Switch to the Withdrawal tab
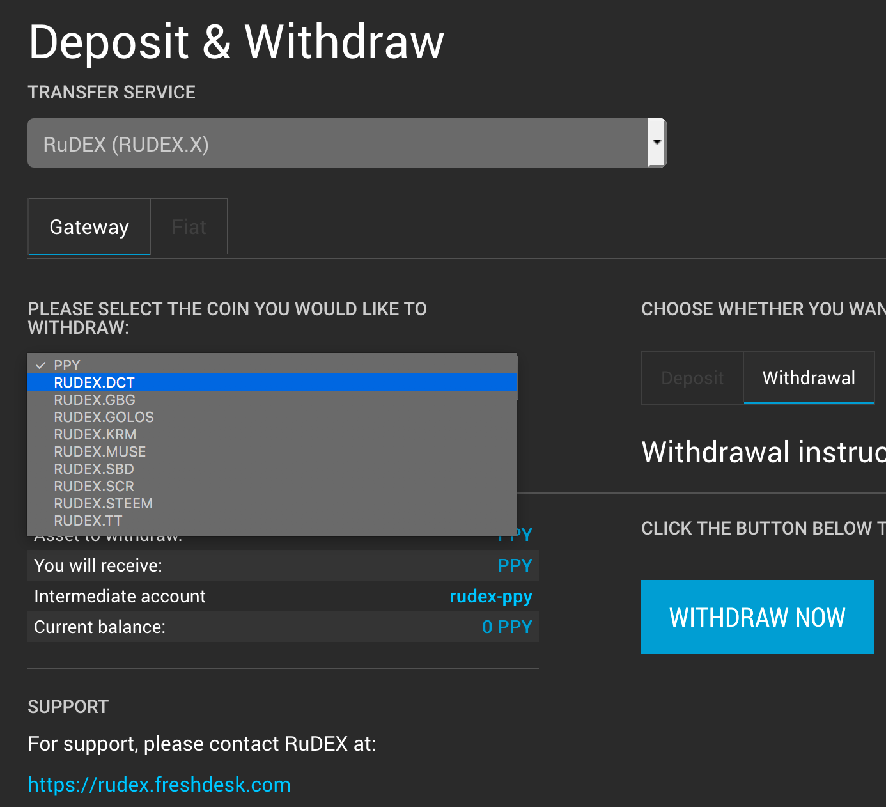 pos(809,378)
